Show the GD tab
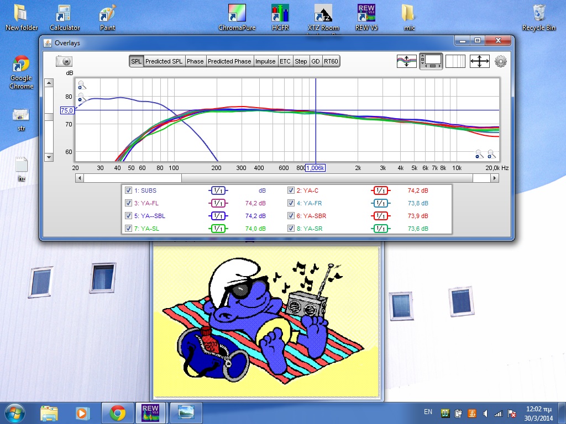The image size is (566, 424). [x=316, y=61]
